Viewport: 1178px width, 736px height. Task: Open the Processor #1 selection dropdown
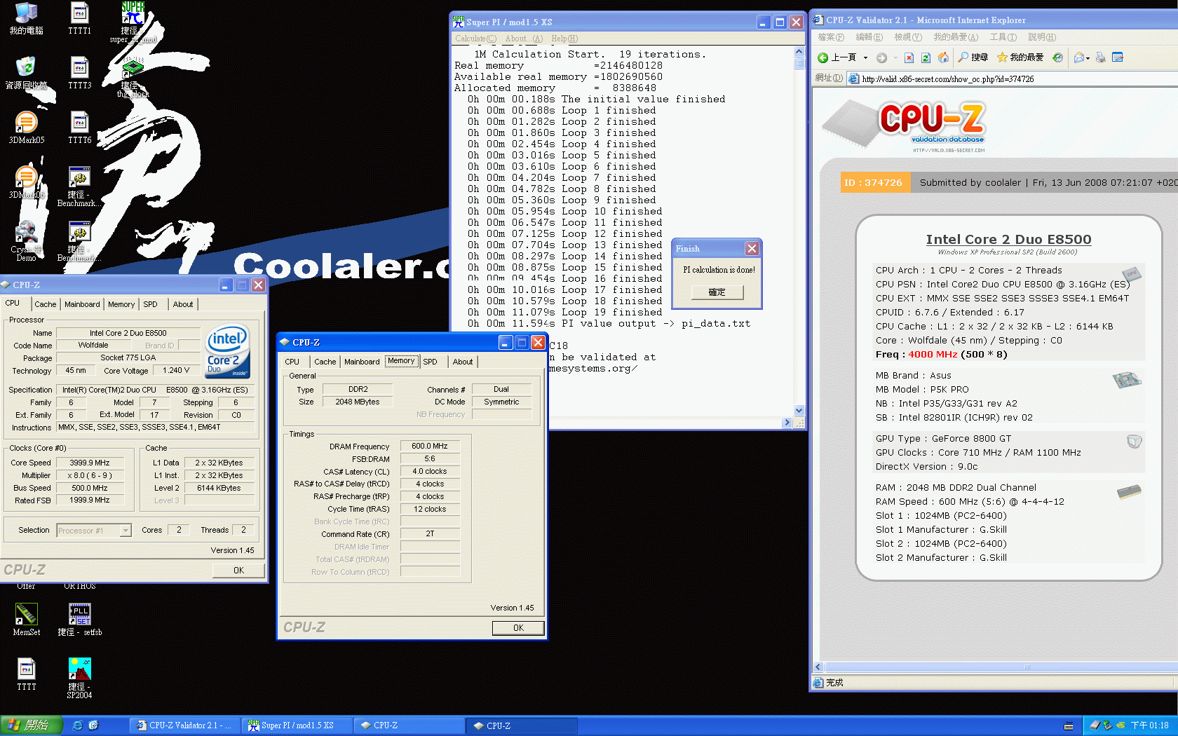pos(126,531)
